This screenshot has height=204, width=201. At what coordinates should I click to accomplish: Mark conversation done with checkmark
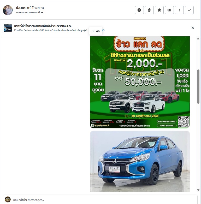189,10
